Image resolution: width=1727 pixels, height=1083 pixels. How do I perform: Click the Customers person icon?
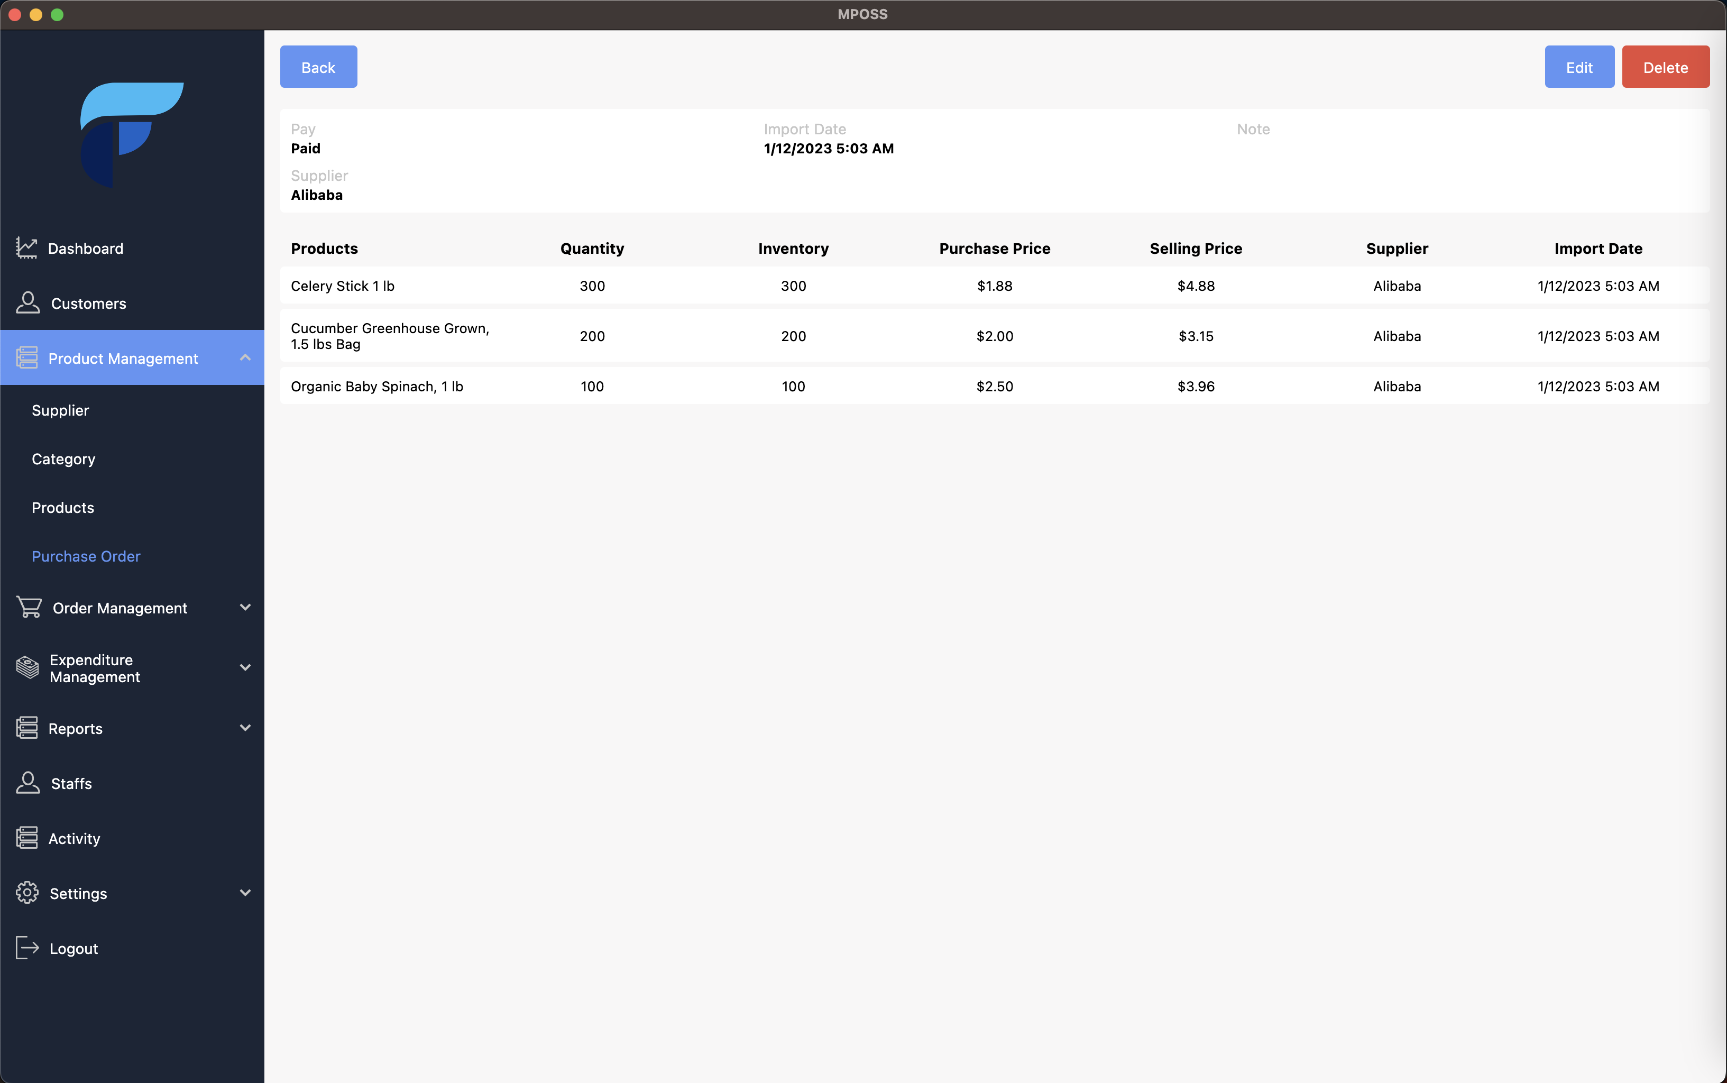click(28, 302)
